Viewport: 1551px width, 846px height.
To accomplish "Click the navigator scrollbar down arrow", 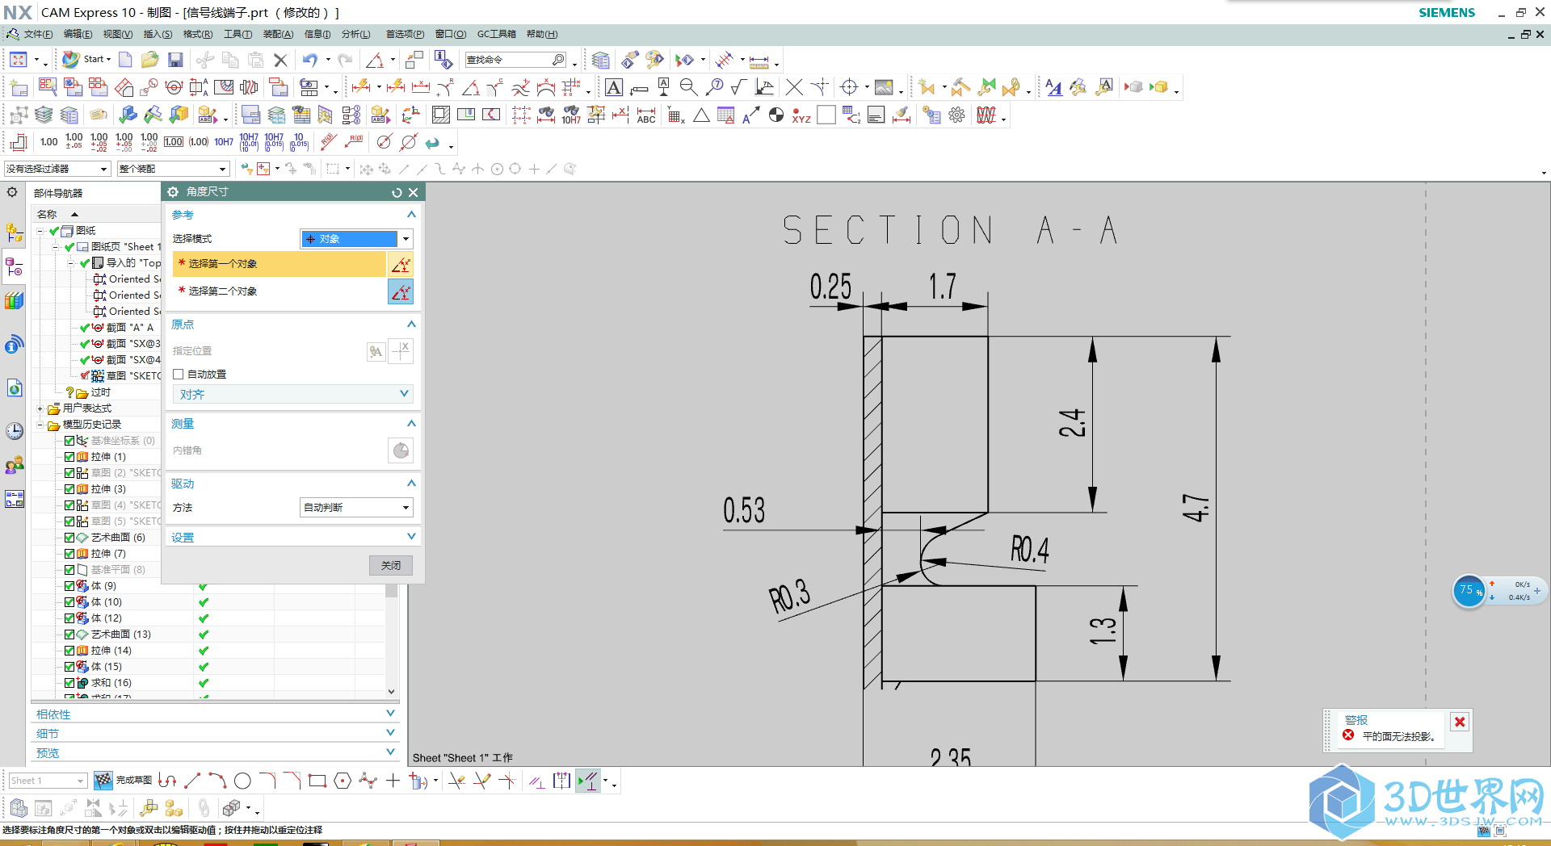I will point(391,691).
